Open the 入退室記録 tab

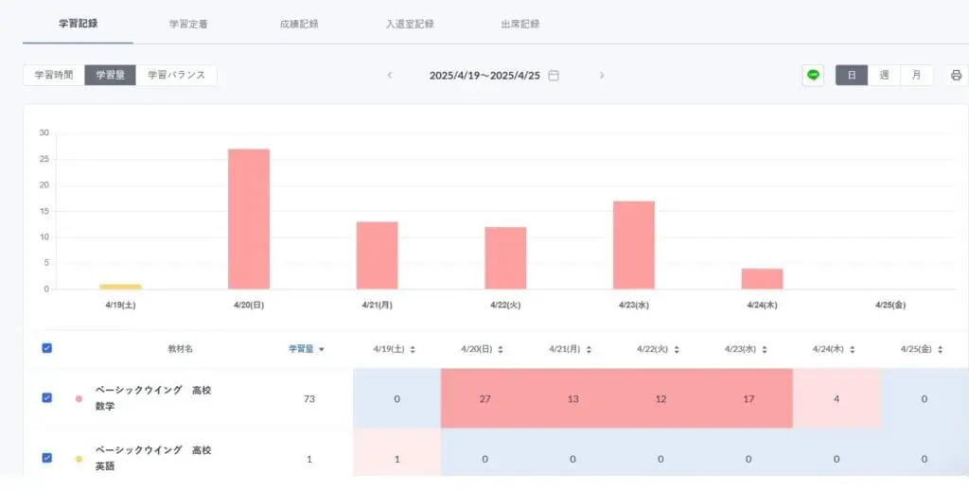pyautogui.click(x=411, y=24)
